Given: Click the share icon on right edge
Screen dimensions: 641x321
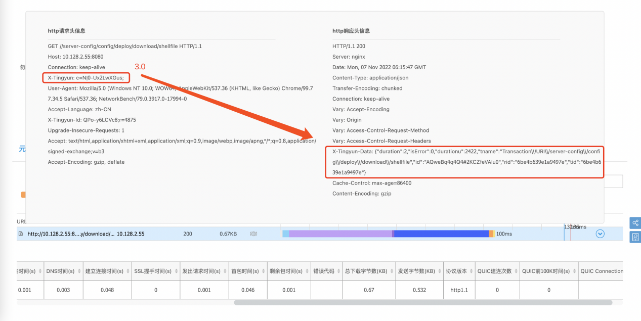Looking at the screenshot, I should click(x=635, y=223).
